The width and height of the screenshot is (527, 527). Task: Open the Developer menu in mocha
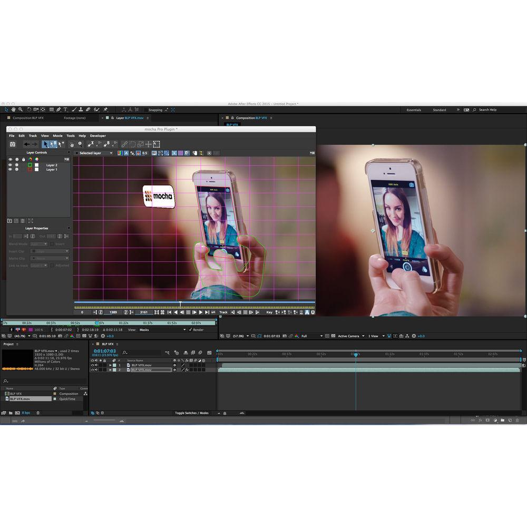[x=98, y=135]
